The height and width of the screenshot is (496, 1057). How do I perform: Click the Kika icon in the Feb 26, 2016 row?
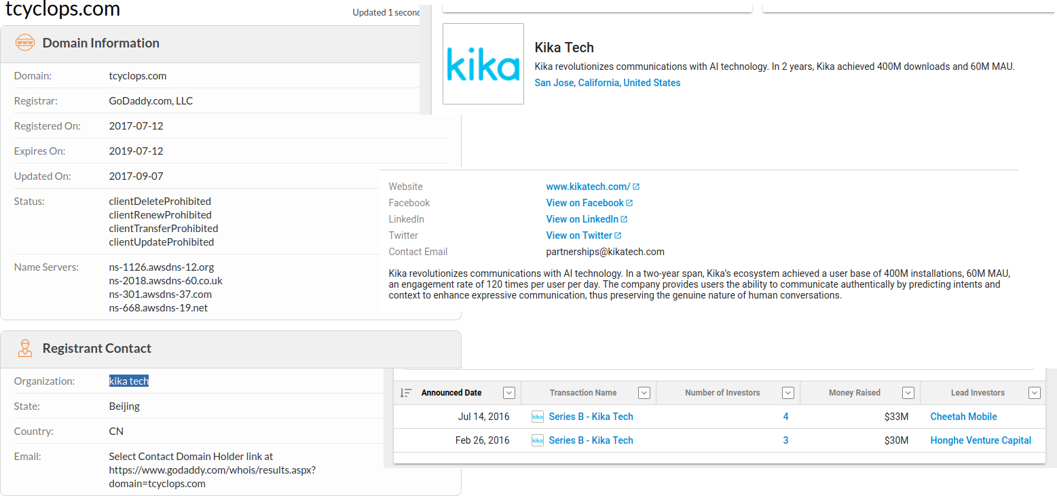pos(538,440)
